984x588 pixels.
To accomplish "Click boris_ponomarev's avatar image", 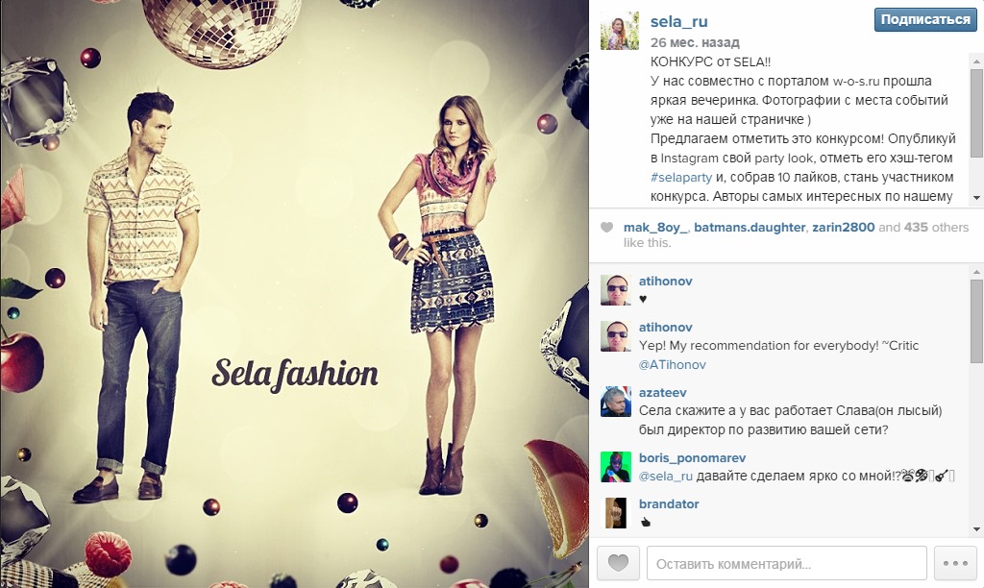I will click(x=616, y=467).
